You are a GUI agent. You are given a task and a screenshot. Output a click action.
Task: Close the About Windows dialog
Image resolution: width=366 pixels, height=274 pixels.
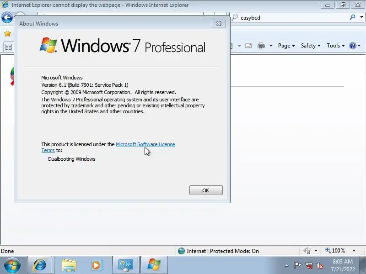[x=219, y=24]
